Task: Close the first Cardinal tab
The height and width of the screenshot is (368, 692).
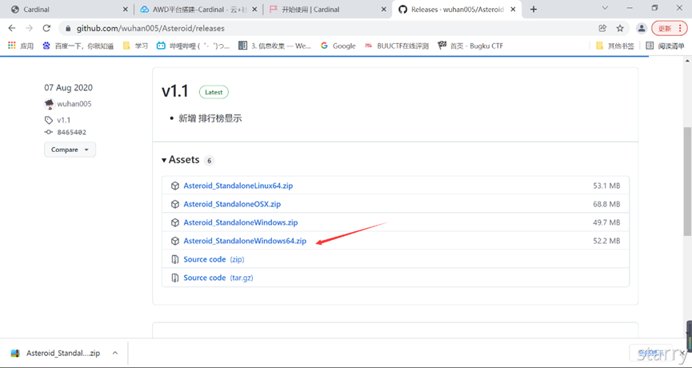Action: coord(126,10)
